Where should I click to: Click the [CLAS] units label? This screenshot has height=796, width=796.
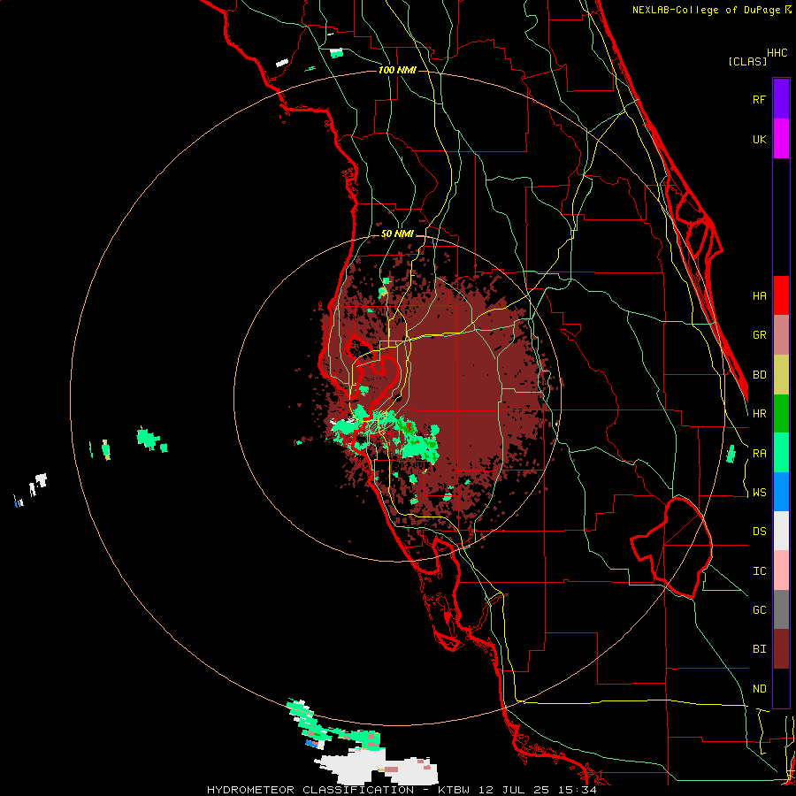747,61
